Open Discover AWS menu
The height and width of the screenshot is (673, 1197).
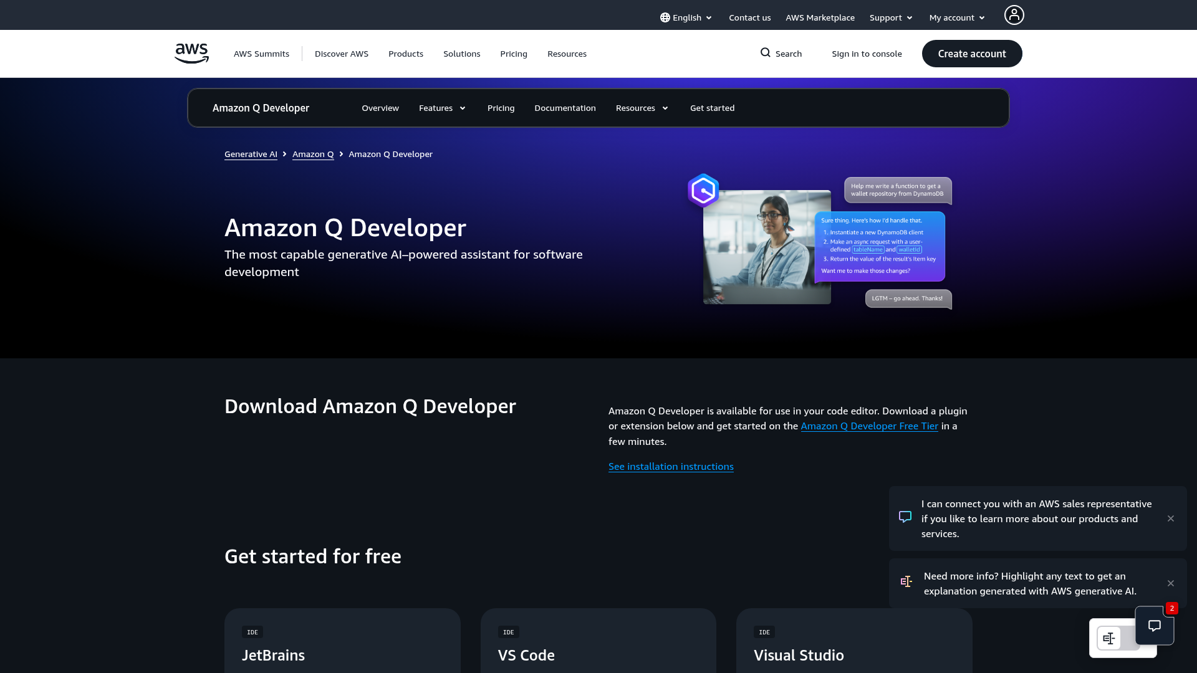point(342,54)
